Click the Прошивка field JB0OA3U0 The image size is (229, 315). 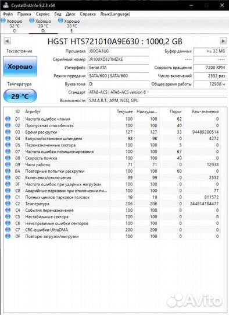point(119,51)
